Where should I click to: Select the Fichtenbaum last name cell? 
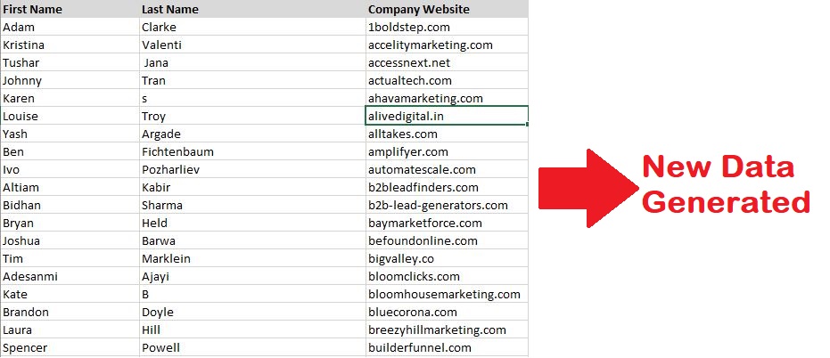[252, 151]
